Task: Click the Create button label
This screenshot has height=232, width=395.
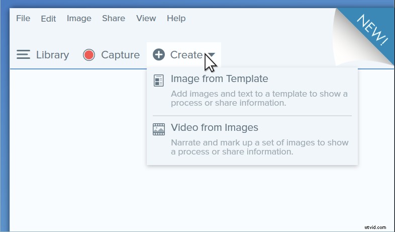Action: tap(186, 55)
